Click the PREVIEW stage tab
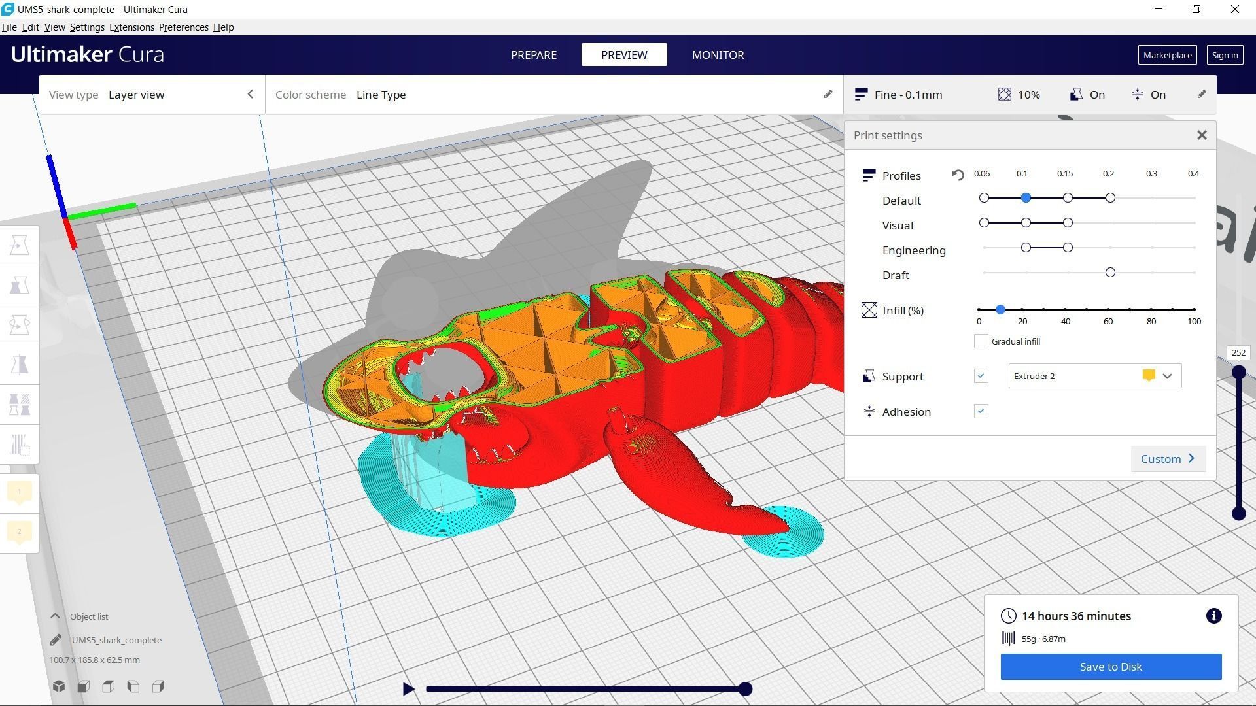The image size is (1256, 706). 624,55
